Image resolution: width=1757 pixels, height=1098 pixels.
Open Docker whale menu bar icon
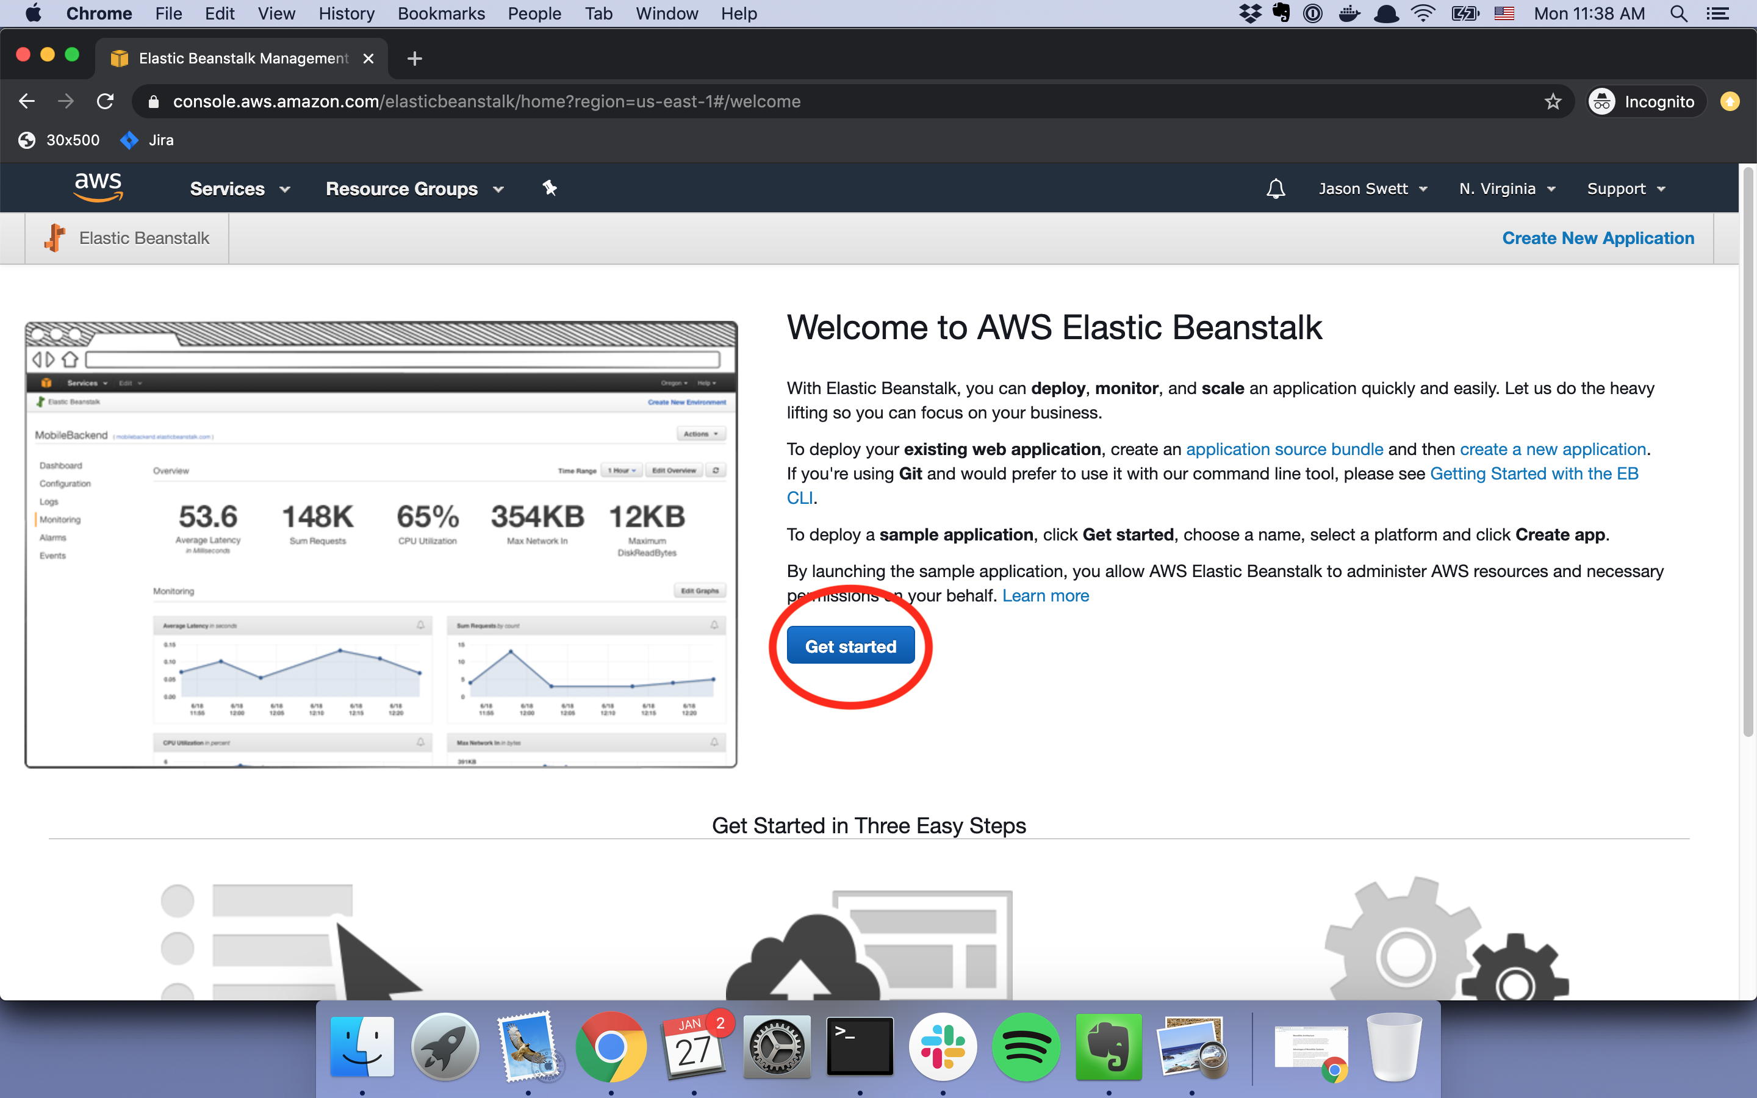pos(1349,13)
